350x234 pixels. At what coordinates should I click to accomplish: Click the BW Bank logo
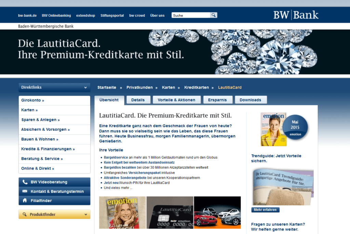click(x=296, y=15)
